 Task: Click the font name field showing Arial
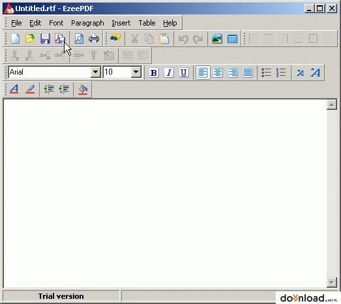tap(50, 72)
